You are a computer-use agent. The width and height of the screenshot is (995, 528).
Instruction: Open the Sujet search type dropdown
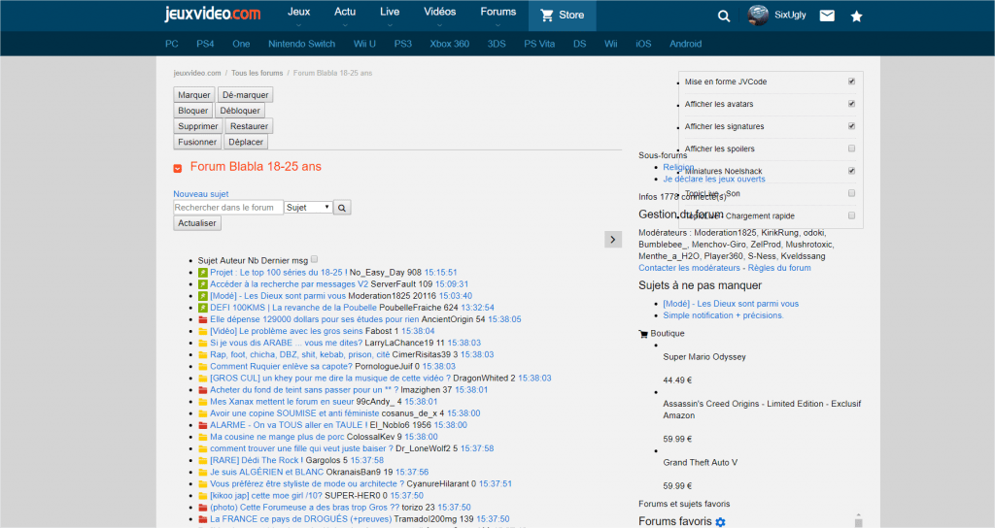(x=308, y=208)
